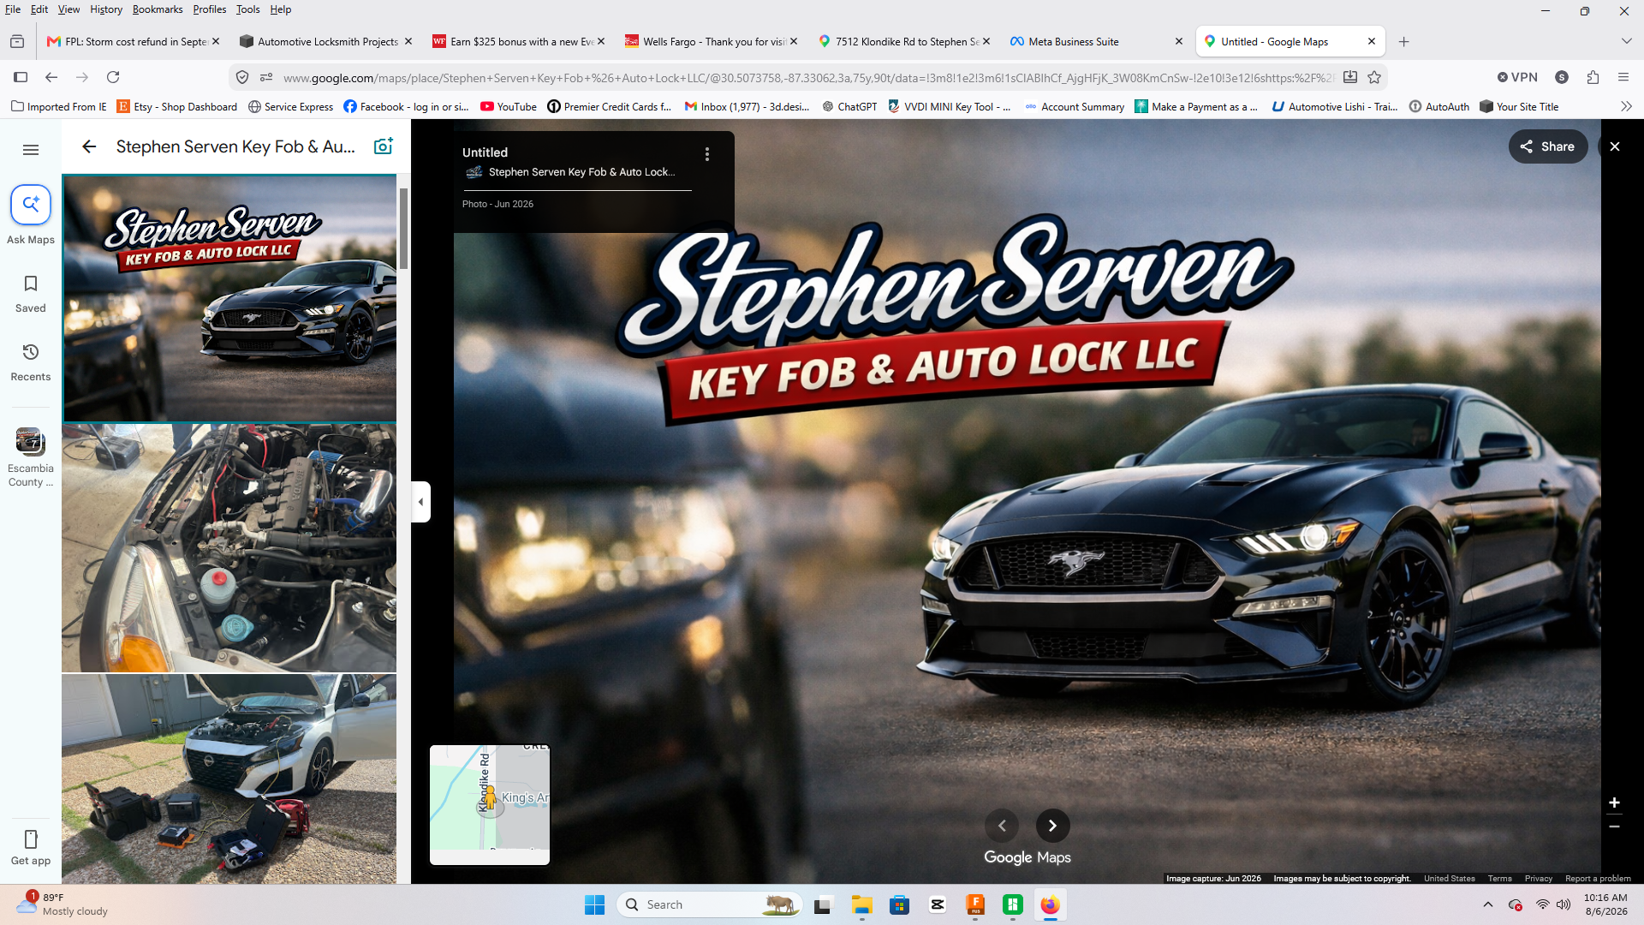Open the Klondike Rd minimap
Viewport: 1644px width, 925px height.
[490, 805]
